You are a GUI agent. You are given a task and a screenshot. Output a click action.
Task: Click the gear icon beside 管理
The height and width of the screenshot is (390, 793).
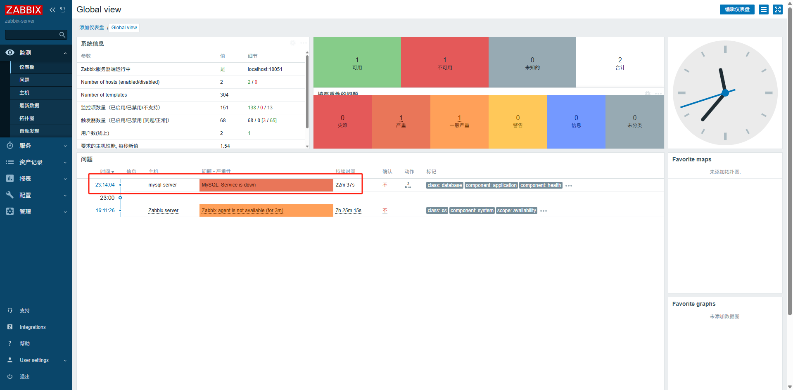tap(10, 211)
